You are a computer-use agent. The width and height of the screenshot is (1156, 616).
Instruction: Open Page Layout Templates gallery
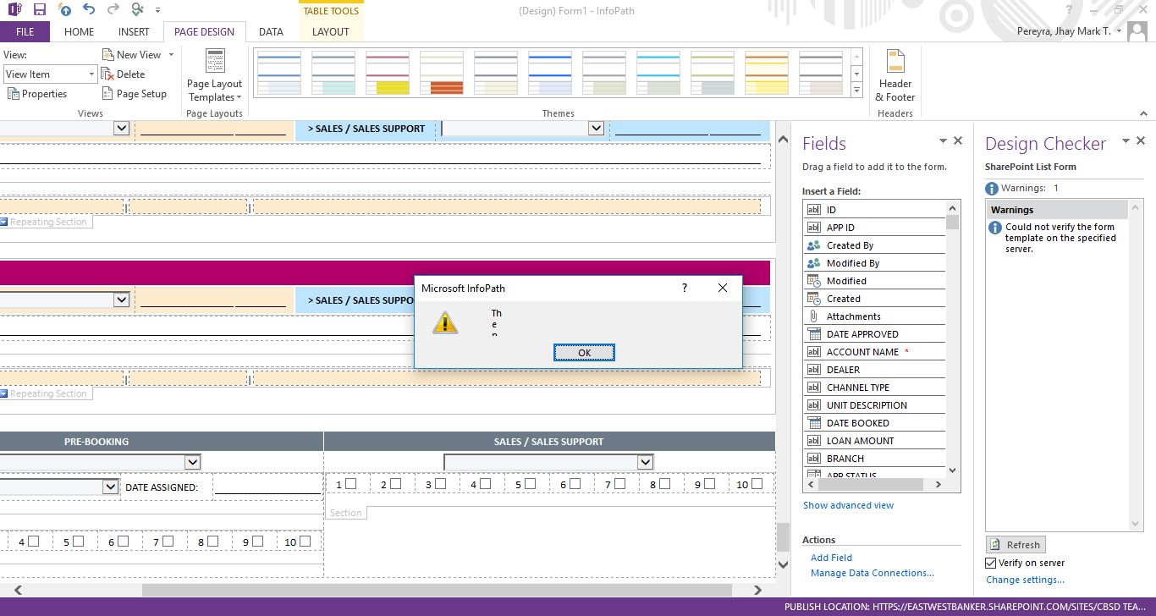click(215, 75)
